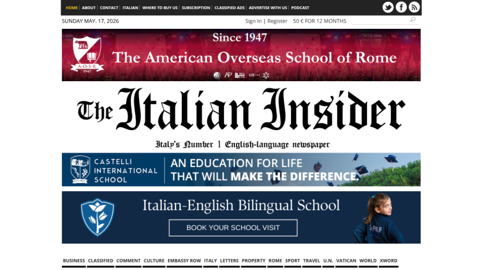Select the EMBASSY ROW section tab

click(184, 261)
